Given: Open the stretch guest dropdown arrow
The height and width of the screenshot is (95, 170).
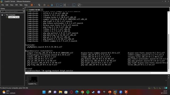Looking at the screenshot, I should 82,5.
